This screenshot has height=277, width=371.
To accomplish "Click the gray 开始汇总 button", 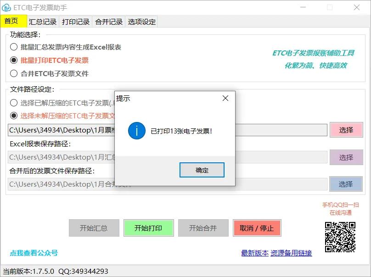I will point(94,228).
